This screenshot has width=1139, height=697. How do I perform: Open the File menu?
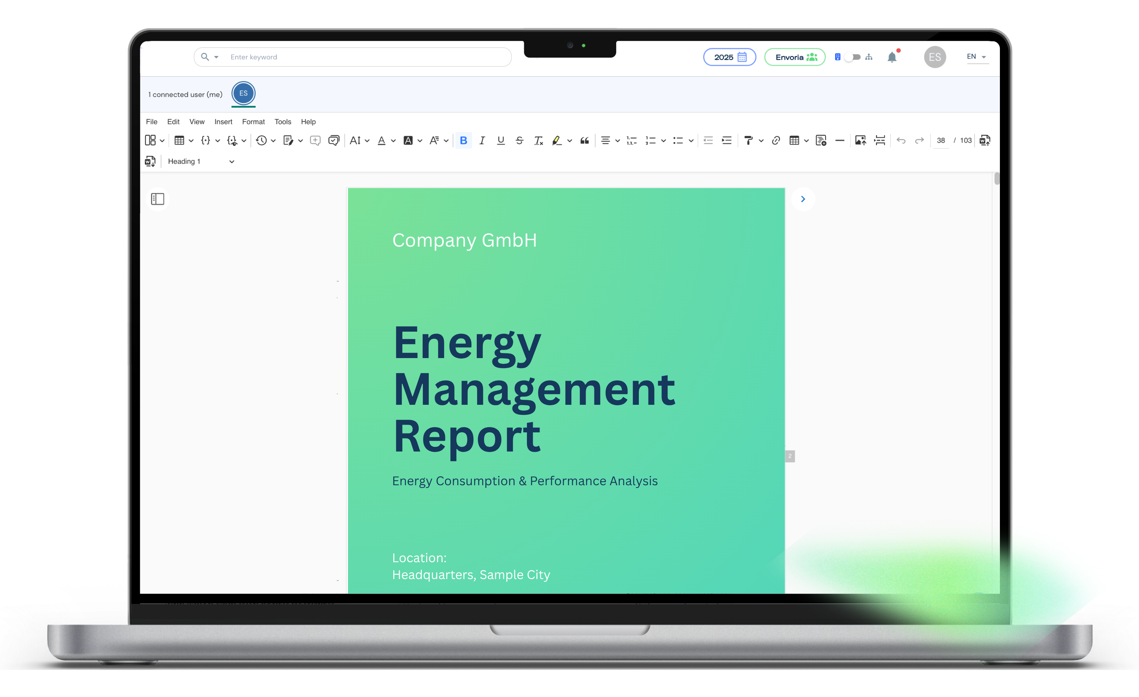coord(152,121)
